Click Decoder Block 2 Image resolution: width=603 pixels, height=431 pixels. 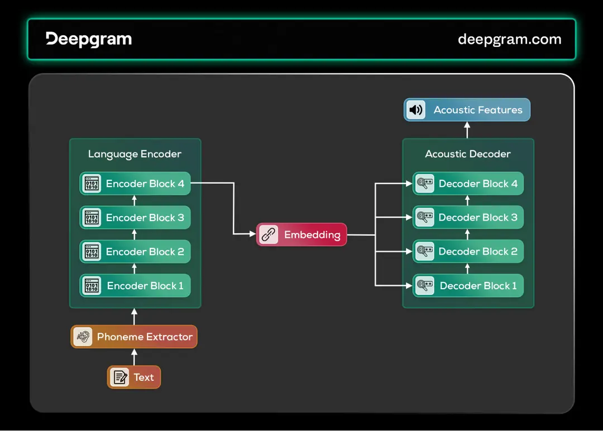tap(468, 251)
